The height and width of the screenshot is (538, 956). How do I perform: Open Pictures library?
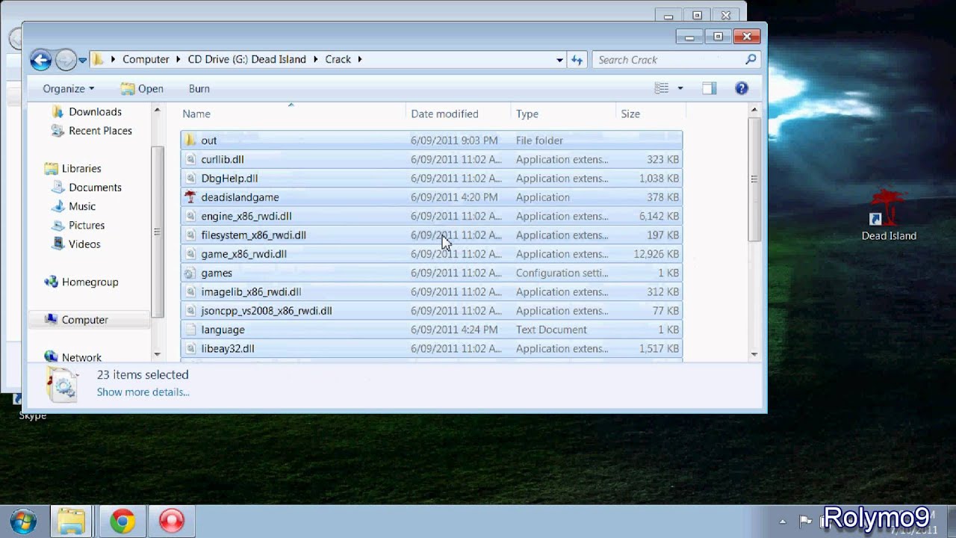(x=87, y=225)
